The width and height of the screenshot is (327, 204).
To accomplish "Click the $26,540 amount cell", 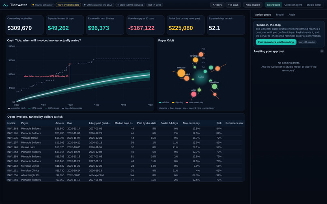I will [x=60, y=129].
